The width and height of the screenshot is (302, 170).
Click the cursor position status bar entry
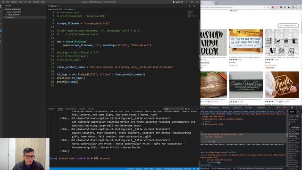click(x=130, y=169)
